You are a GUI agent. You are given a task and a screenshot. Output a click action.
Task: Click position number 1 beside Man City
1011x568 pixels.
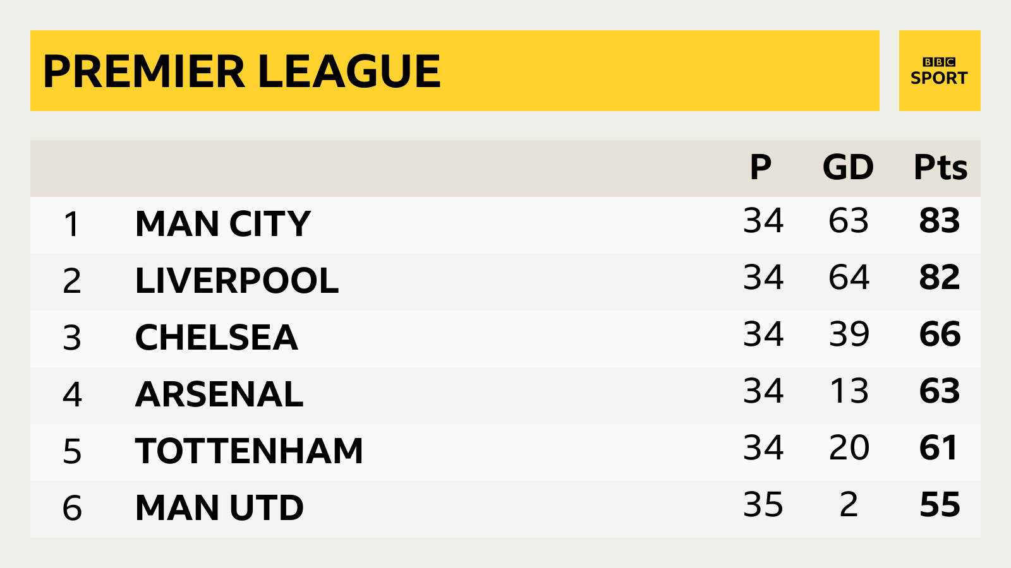tap(72, 224)
